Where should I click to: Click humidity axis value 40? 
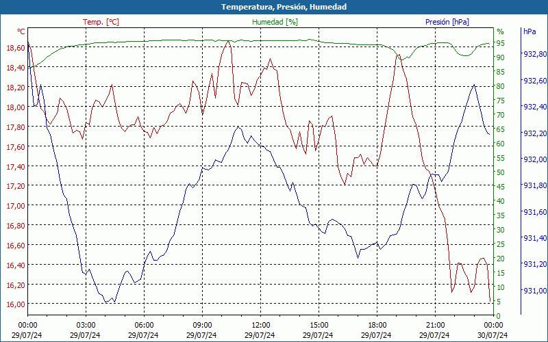click(501, 201)
